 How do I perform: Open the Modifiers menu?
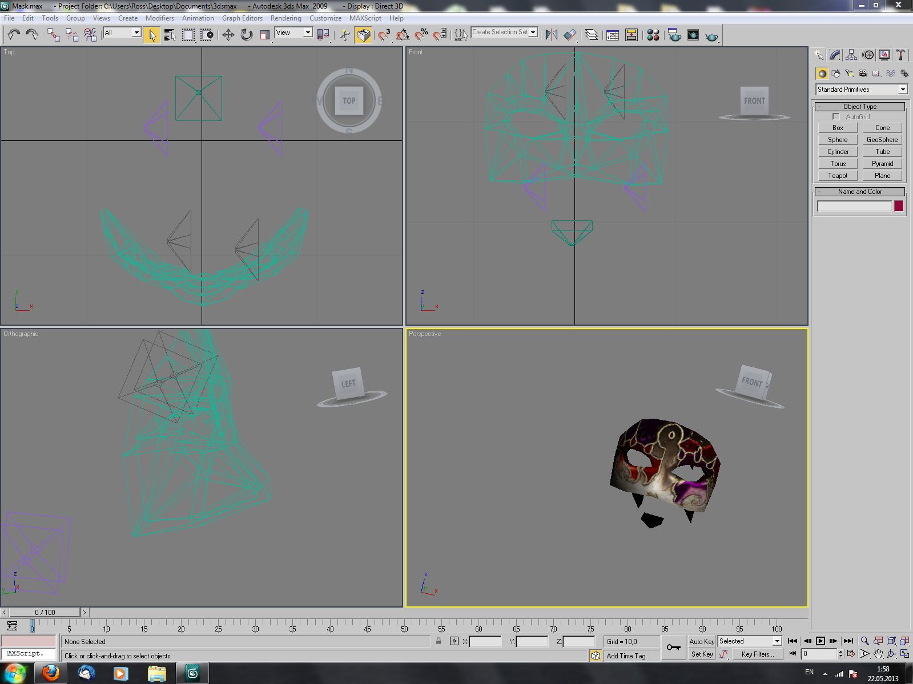coord(159,18)
